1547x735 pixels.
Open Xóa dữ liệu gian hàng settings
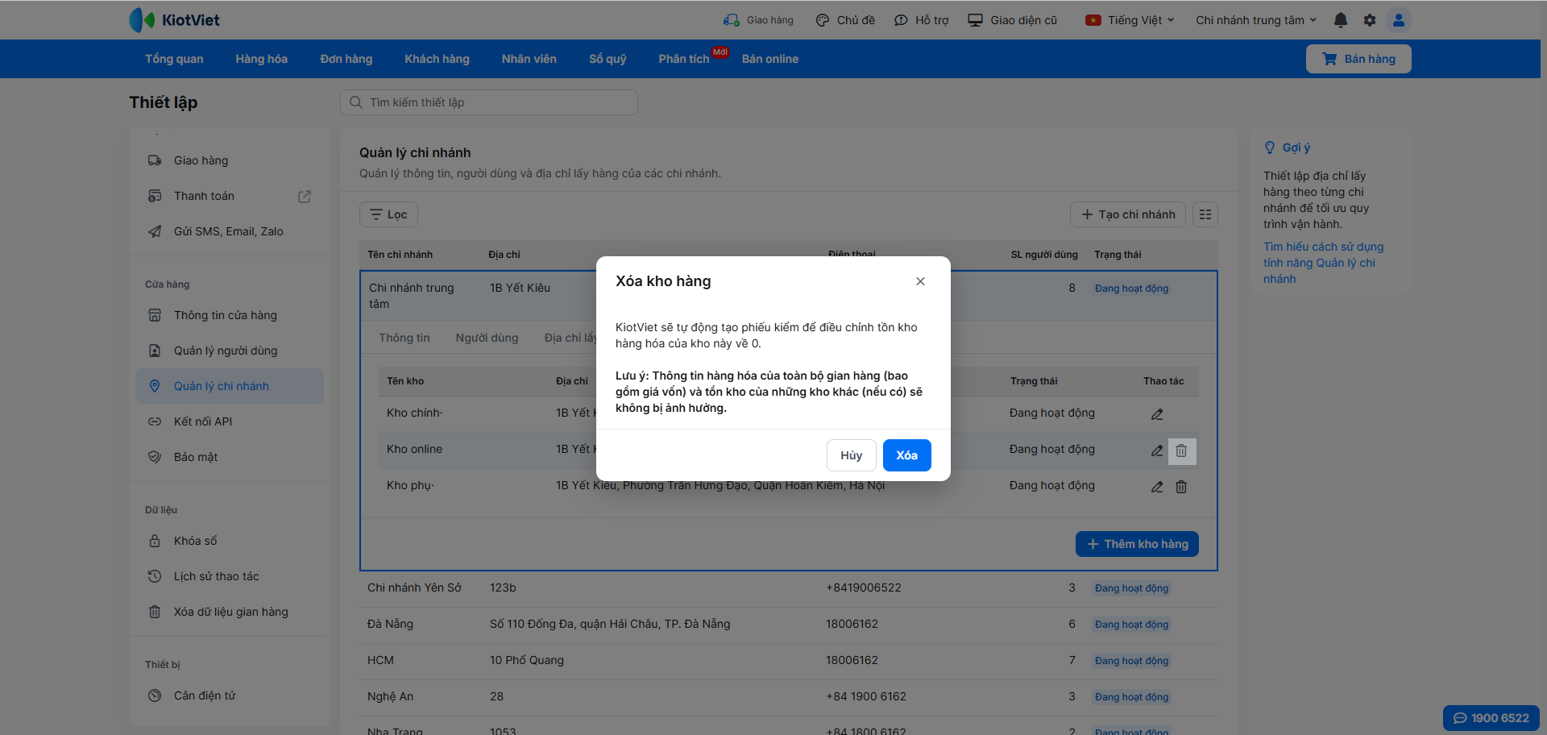(x=230, y=612)
